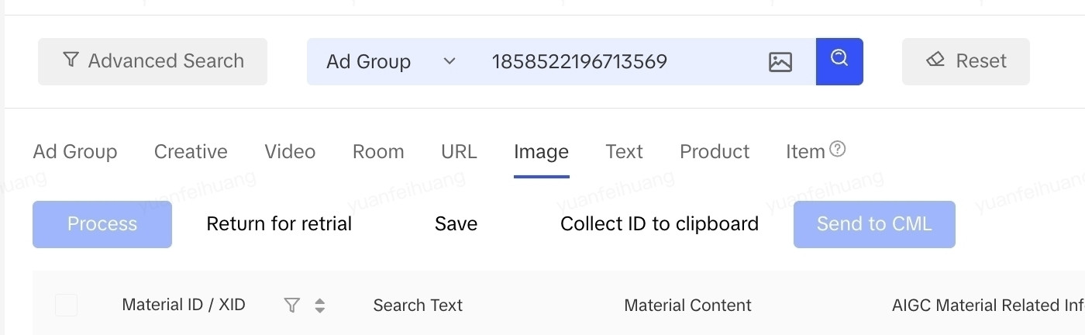Click the Process button
The height and width of the screenshot is (335, 1085).
[x=102, y=224]
